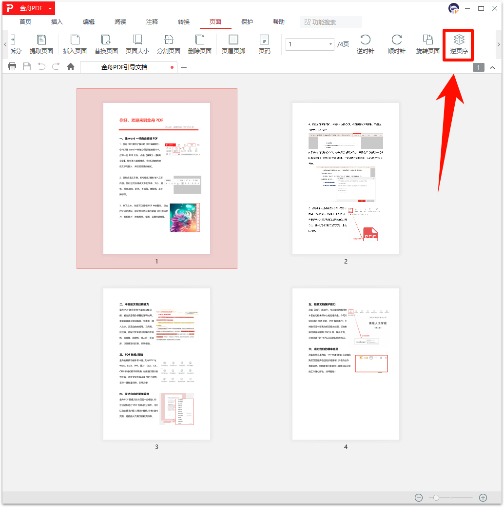Screen dimensions: 504x507
Task: Open the 插入页面 insert page tool
Action: tap(75, 43)
